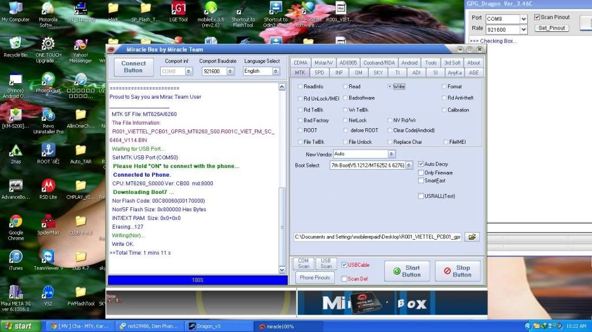Browse for firmware file folder icon
592x332 pixels.
pos(472,237)
